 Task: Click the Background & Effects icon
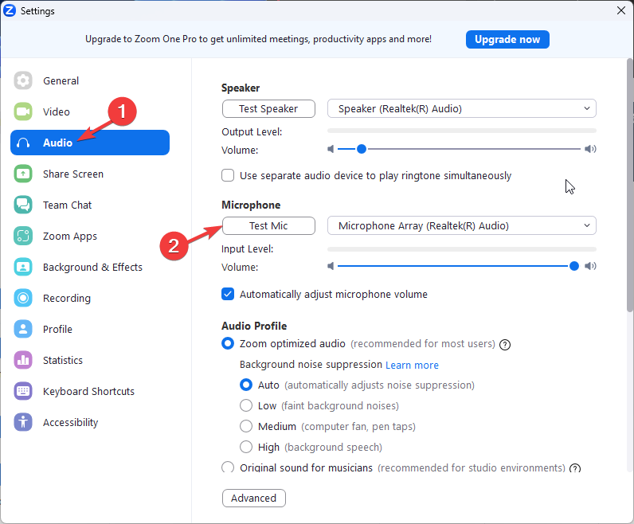click(23, 267)
